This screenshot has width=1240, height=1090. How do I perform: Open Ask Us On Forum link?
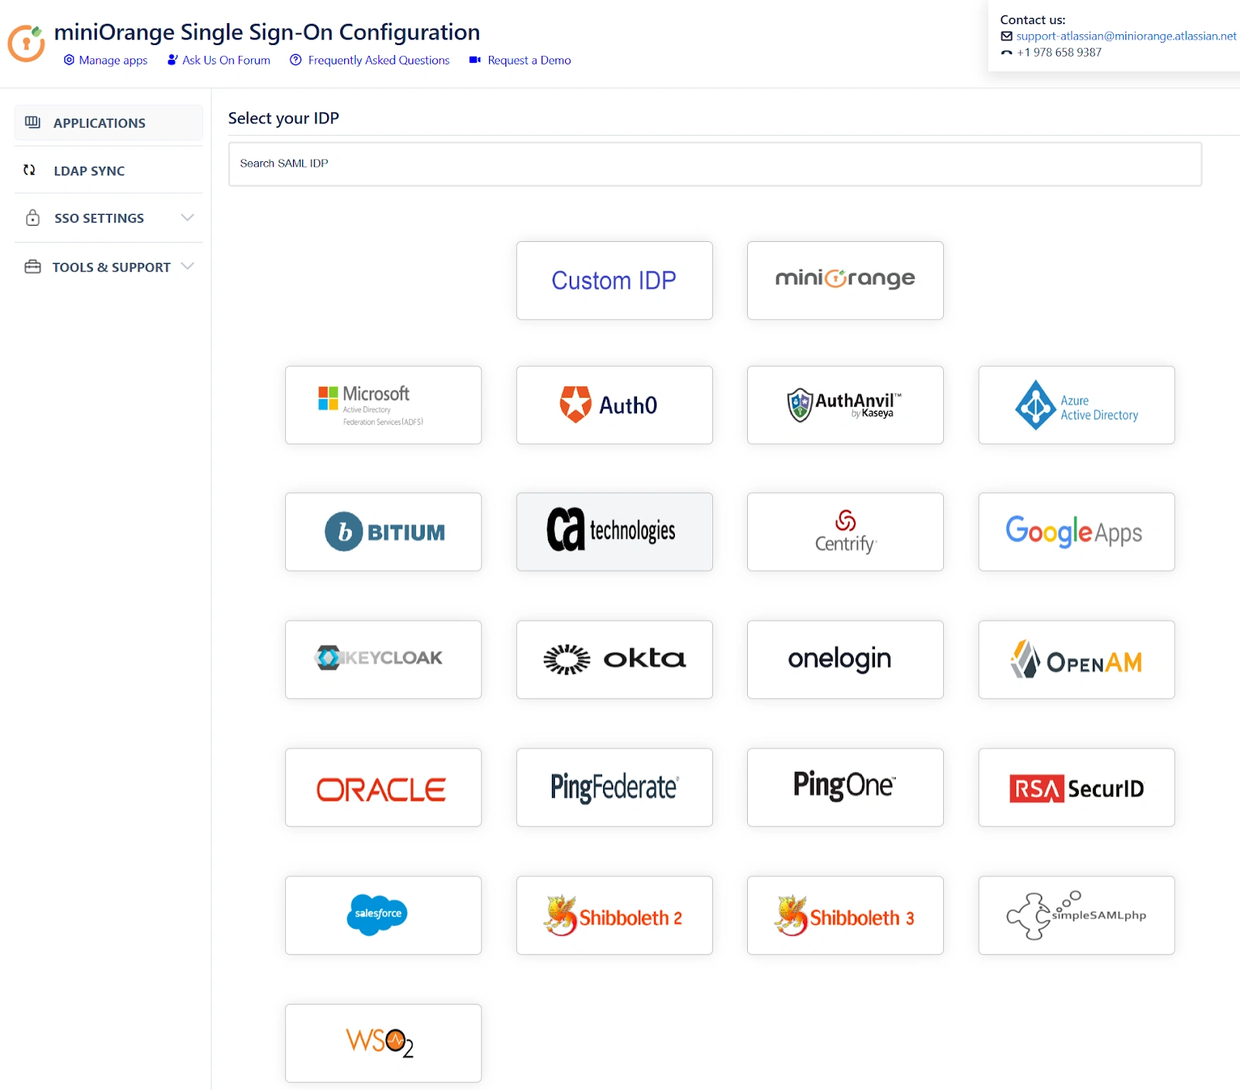(x=219, y=60)
